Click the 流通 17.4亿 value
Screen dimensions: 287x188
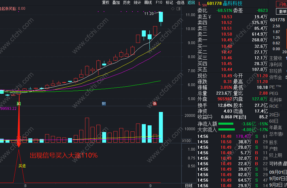coord(261,111)
